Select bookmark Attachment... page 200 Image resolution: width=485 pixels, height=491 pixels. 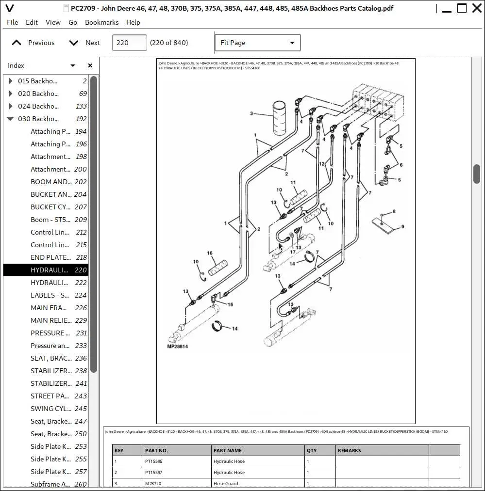[x=46, y=169]
